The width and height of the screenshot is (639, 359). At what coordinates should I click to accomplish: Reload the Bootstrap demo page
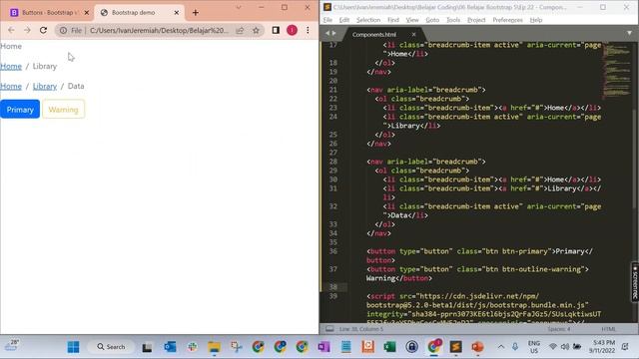click(43, 30)
